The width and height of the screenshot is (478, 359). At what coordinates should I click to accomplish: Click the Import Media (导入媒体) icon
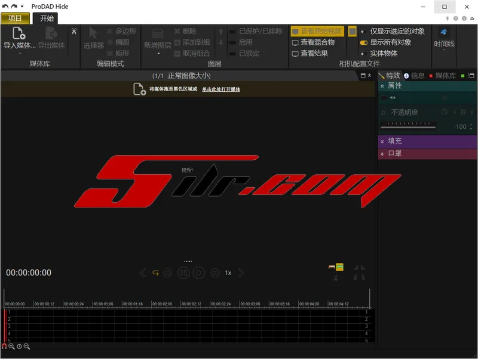[19, 33]
